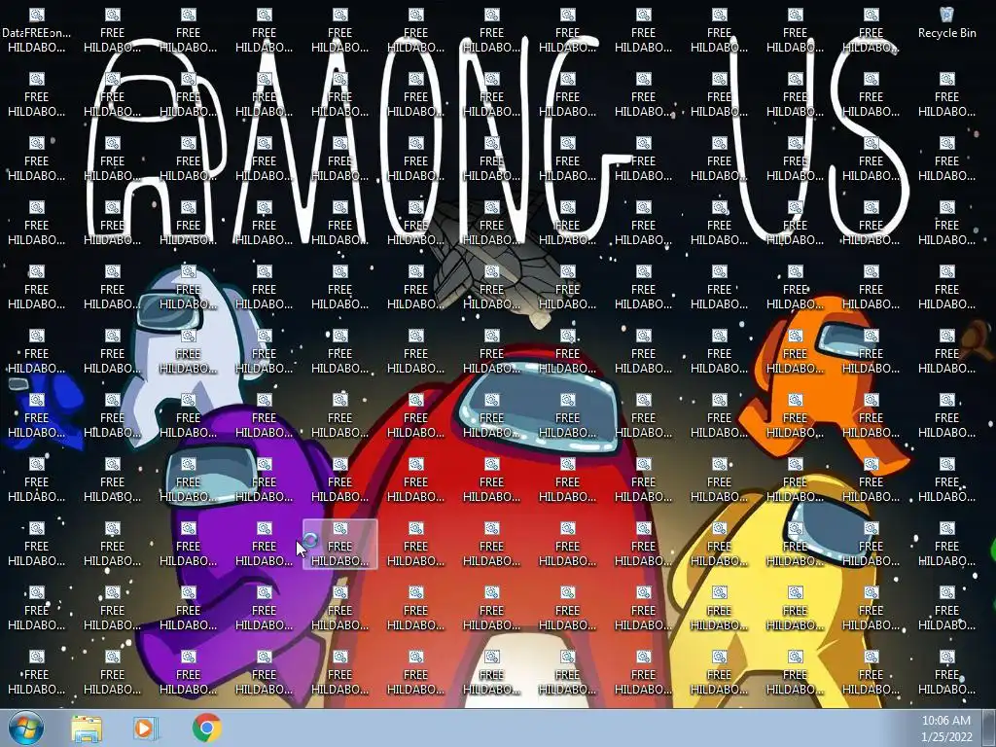
Task: Select the overlapped DataFREEon... desktop icon
Action: pyautogui.click(x=36, y=30)
